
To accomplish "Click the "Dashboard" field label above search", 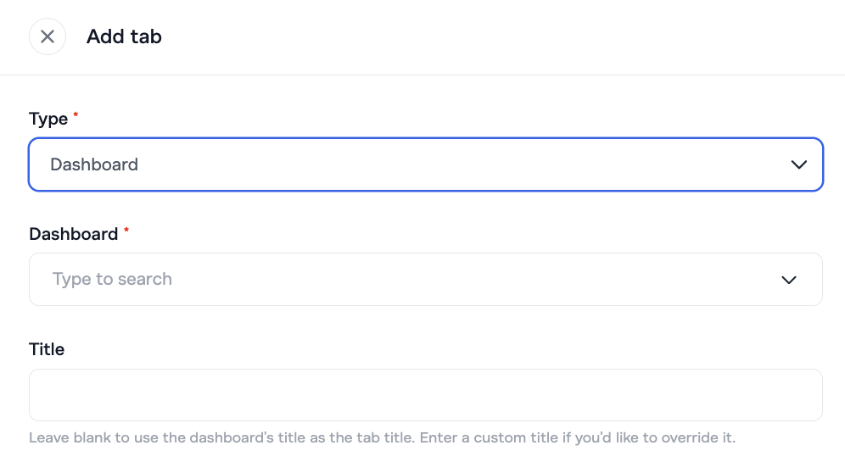I will [74, 234].
